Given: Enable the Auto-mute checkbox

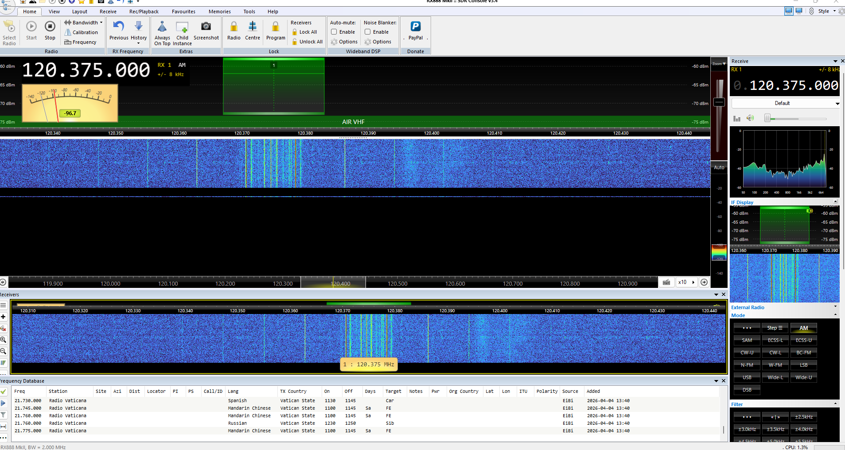Looking at the screenshot, I should [334, 32].
